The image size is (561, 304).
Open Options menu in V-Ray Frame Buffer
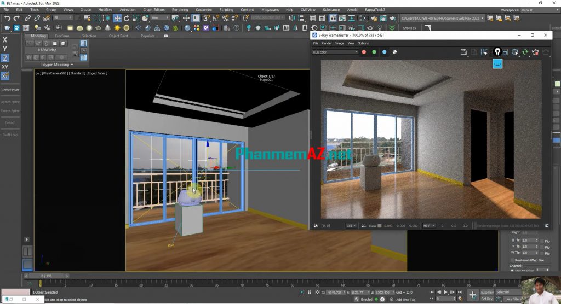coord(363,43)
